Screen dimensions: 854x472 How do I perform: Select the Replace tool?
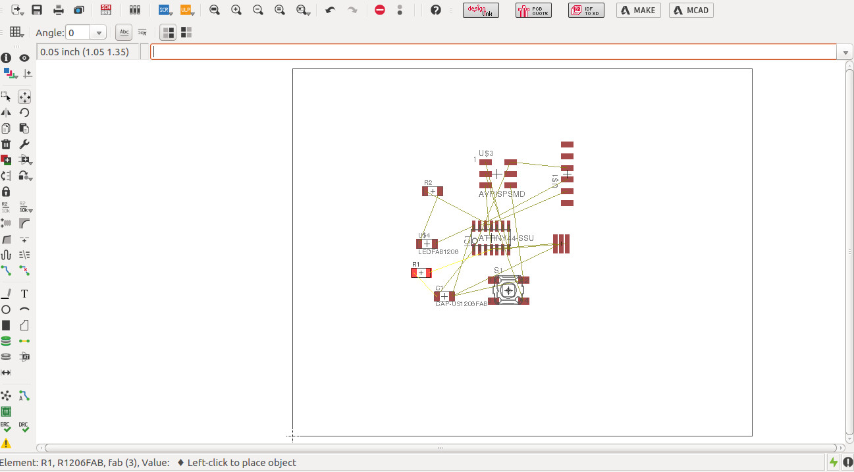[6, 176]
